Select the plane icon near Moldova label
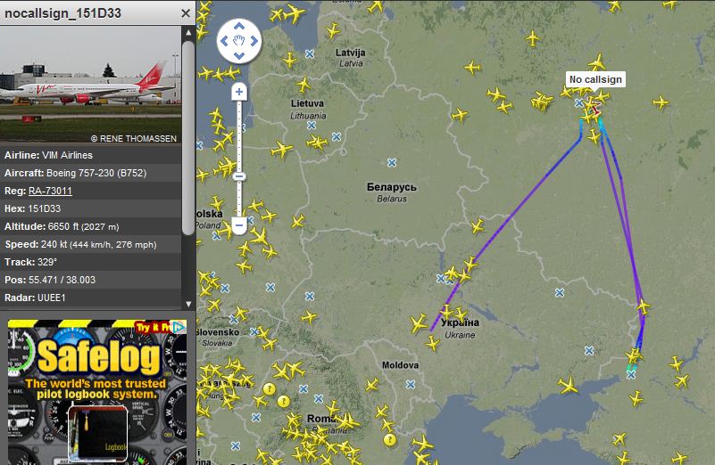The width and height of the screenshot is (715, 465). [x=372, y=385]
